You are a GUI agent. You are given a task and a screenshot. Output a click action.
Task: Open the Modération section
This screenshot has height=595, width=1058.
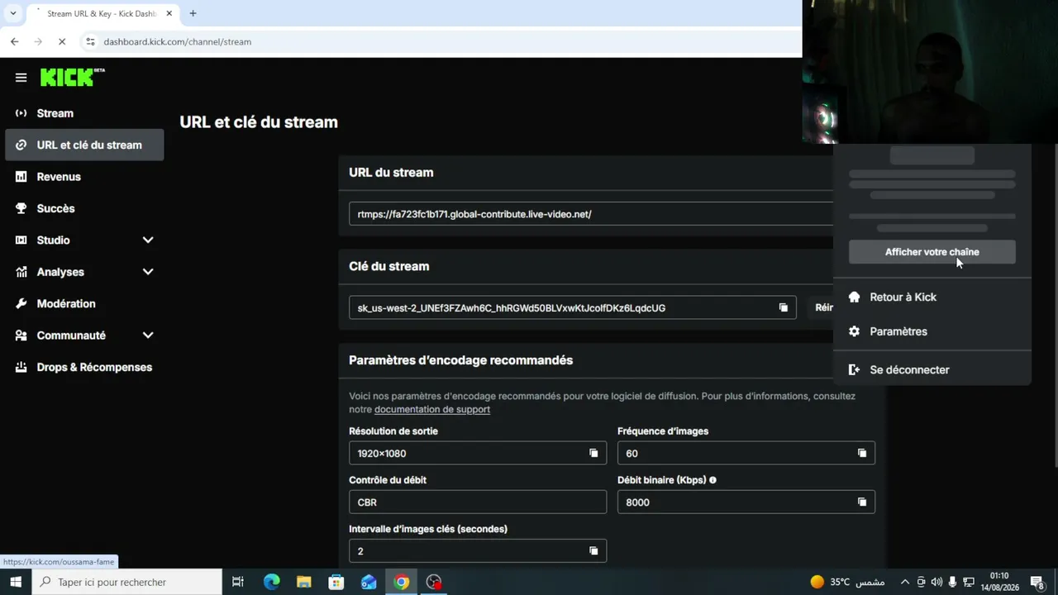[84, 304]
